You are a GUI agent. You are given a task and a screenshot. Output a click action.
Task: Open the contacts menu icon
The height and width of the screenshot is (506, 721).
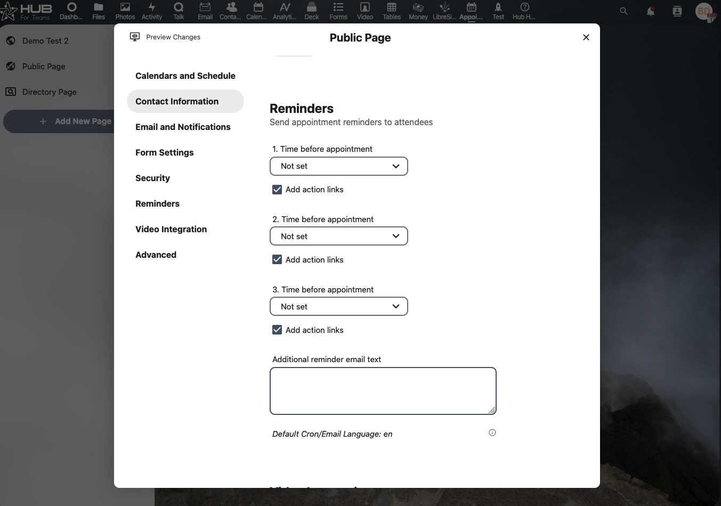677,11
